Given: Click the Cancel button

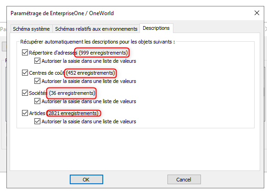Looking at the screenshot, I should tap(184, 180).
